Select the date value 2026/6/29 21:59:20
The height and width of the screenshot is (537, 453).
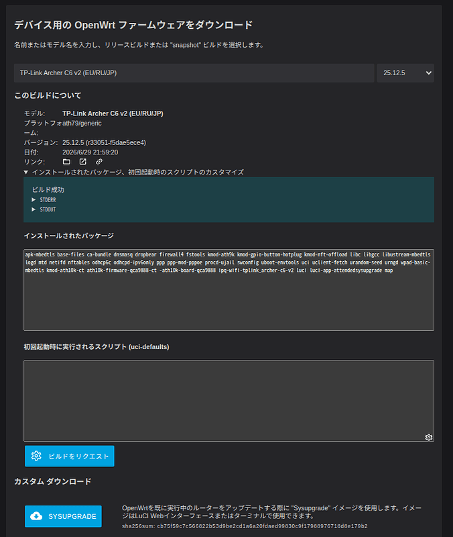[90, 152]
